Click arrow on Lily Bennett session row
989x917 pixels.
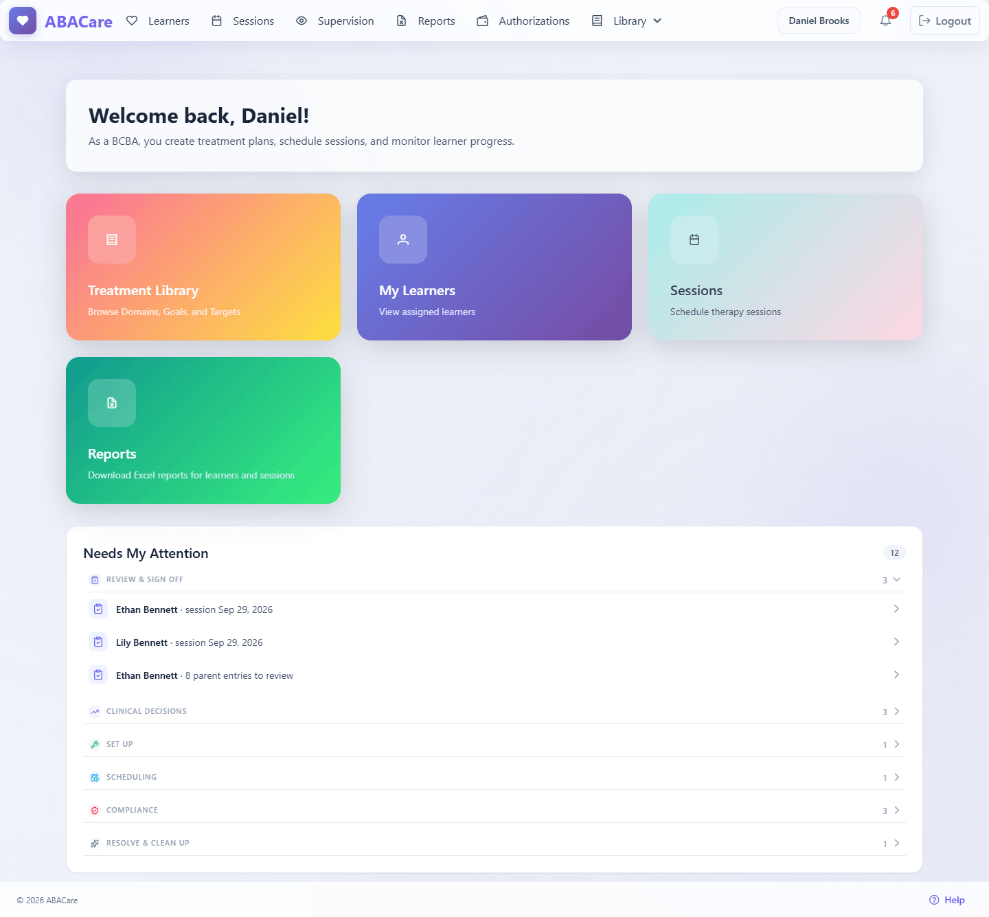(896, 642)
